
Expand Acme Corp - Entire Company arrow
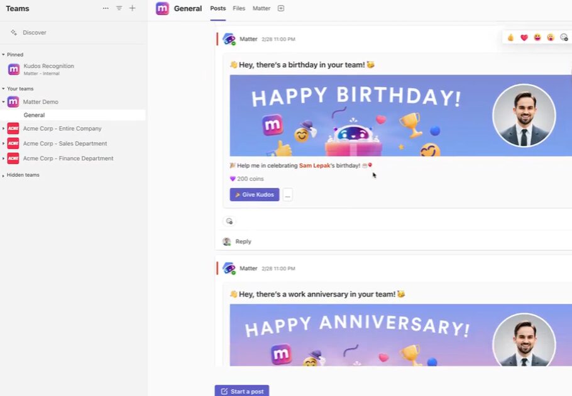(x=3, y=128)
